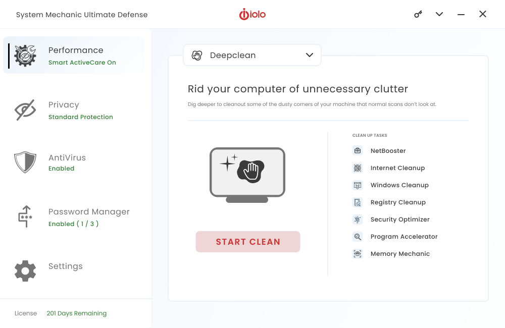
Task: Open the Privacy section
Action: point(64,105)
